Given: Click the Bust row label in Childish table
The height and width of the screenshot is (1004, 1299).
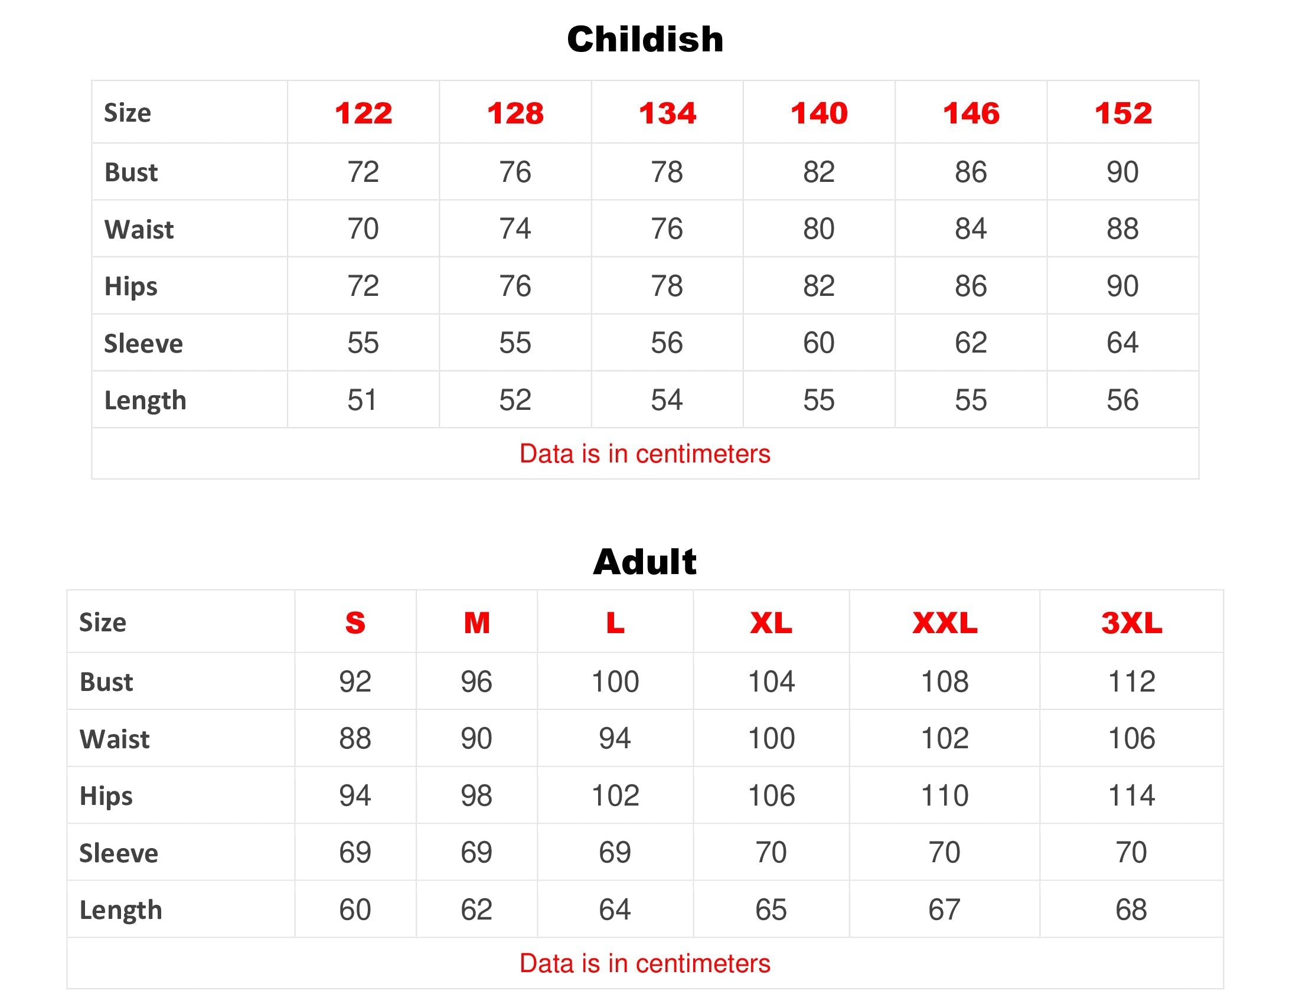Looking at the screenshot, I should (x=131, y=172).
